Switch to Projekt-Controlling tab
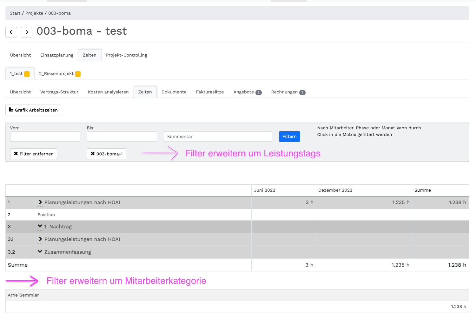 [x=126, y=55]
